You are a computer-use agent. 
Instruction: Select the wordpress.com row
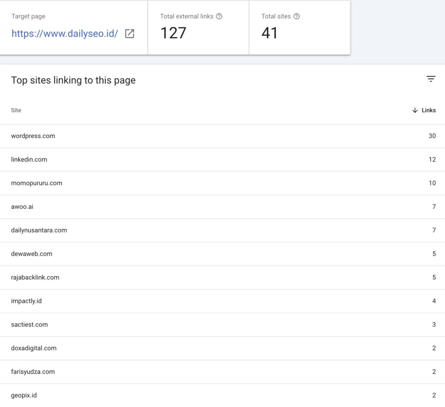[222, 136]
